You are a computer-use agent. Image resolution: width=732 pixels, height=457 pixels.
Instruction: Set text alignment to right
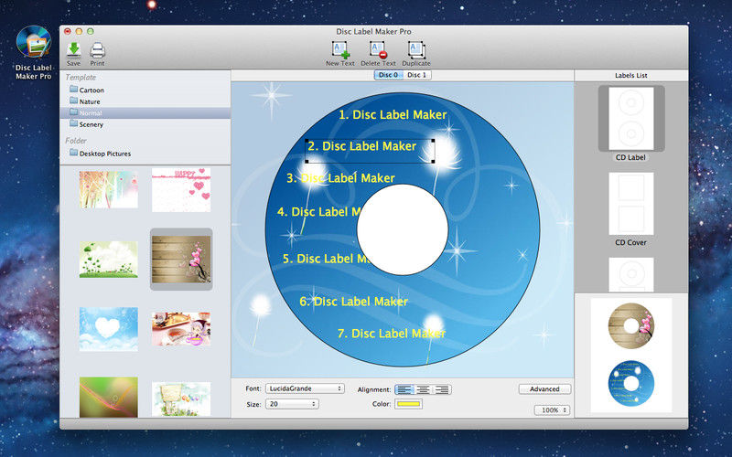443,389
